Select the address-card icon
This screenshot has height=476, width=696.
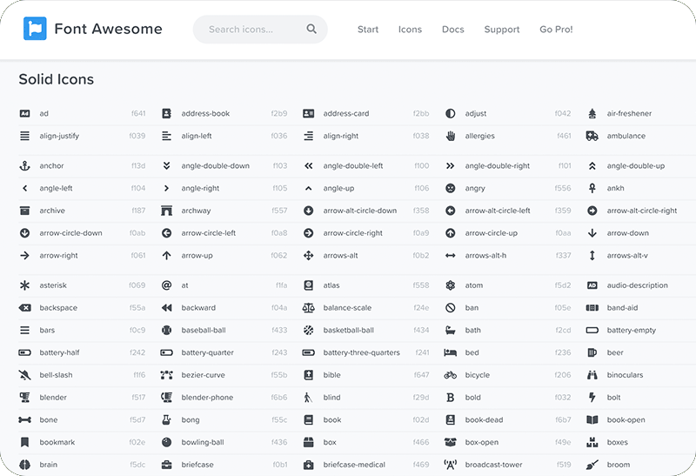pyautogui.click(x=309, y=114)
